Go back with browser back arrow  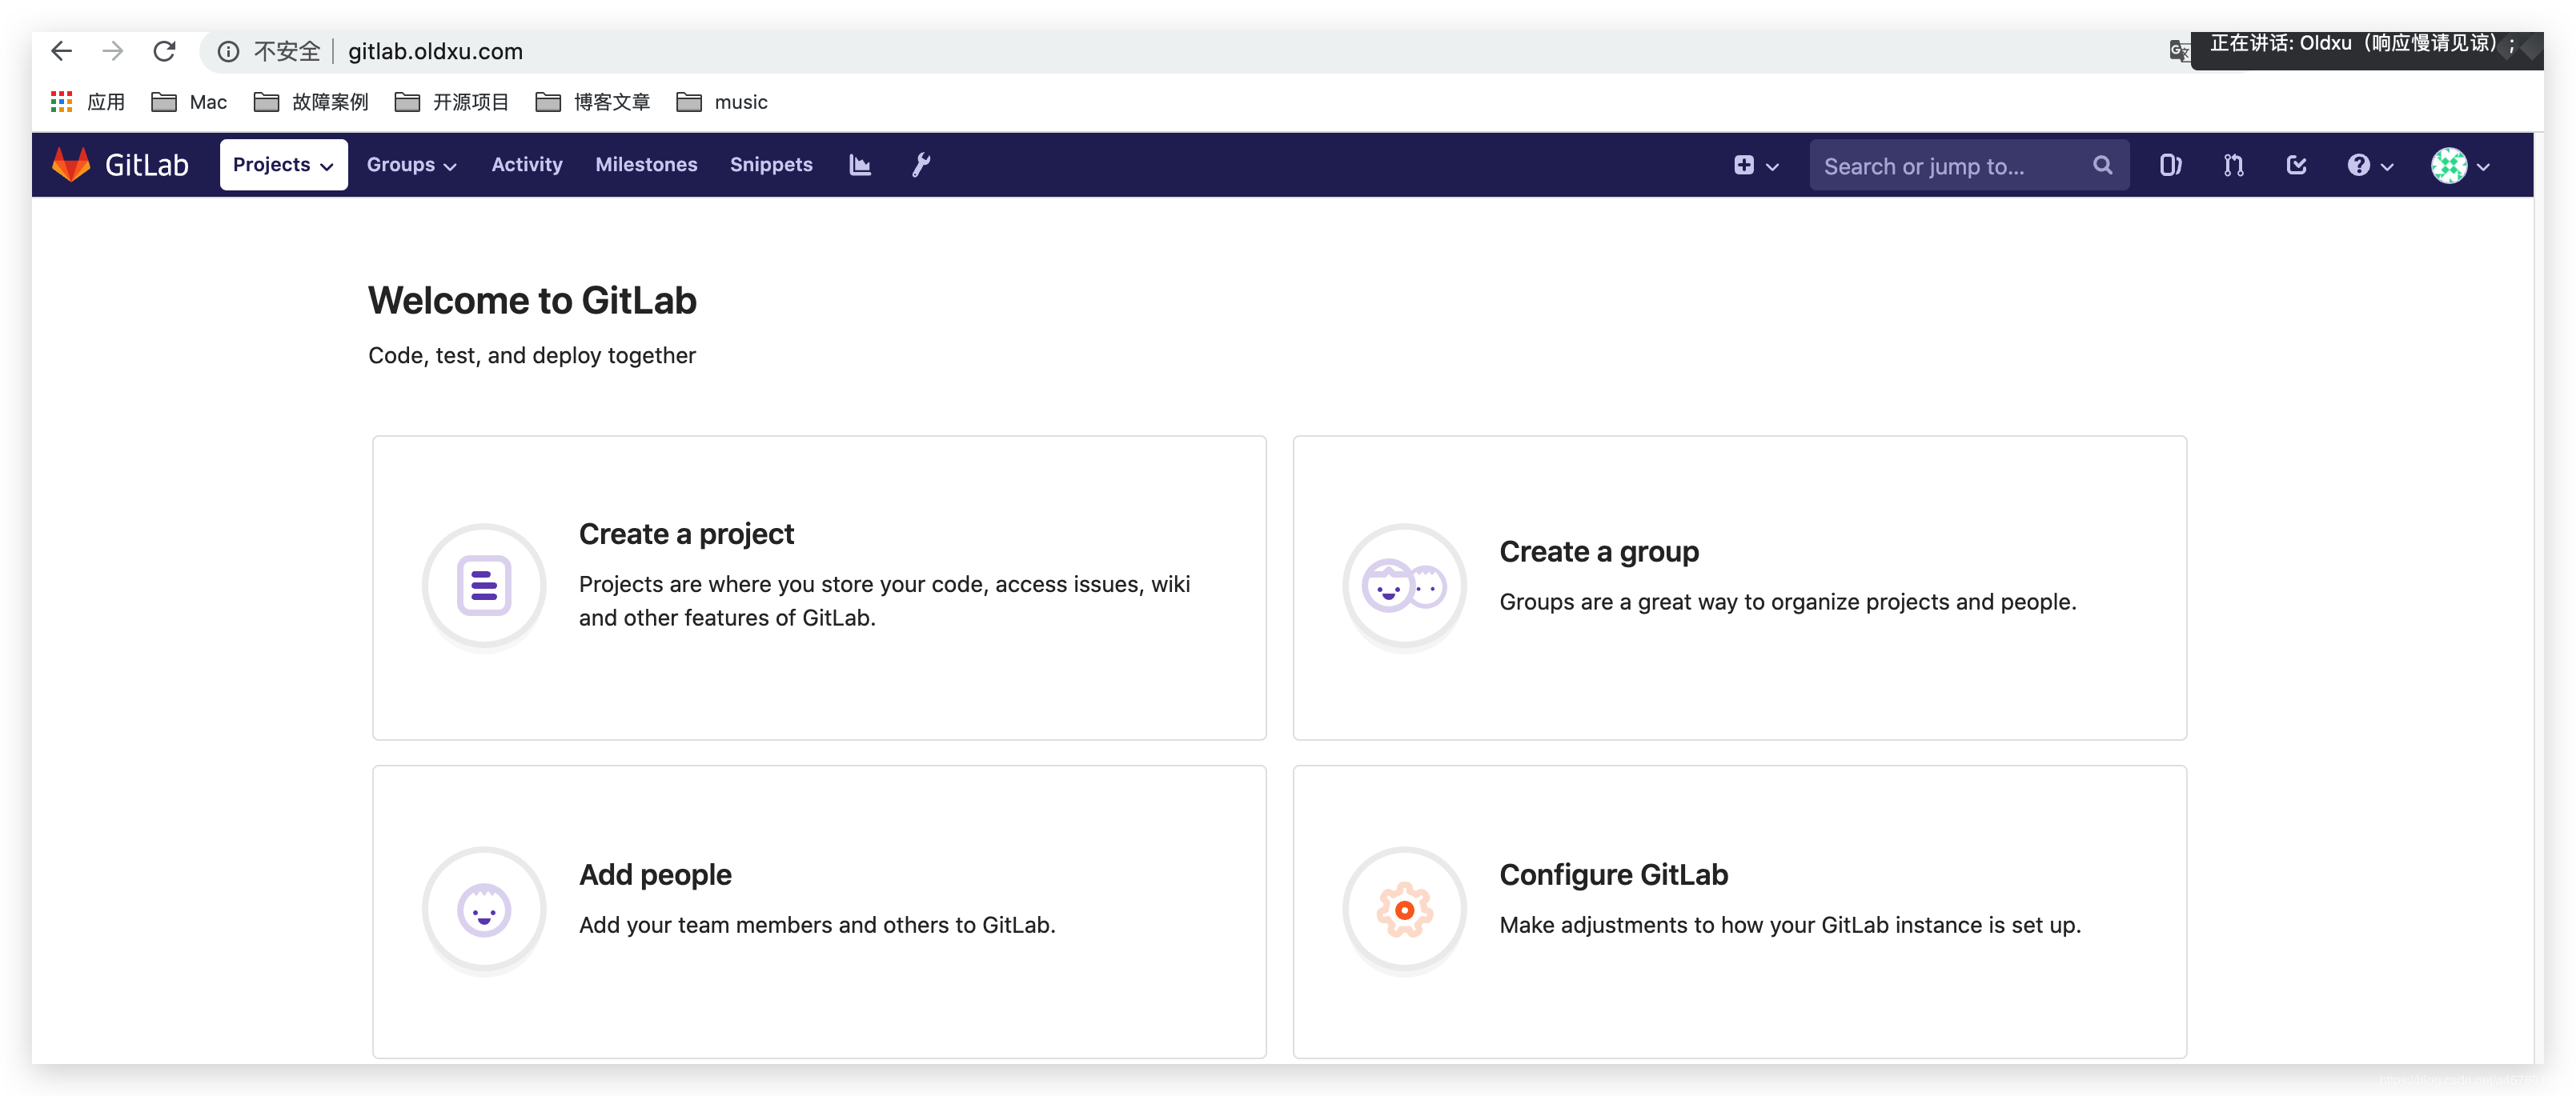(x=62, y=51)
